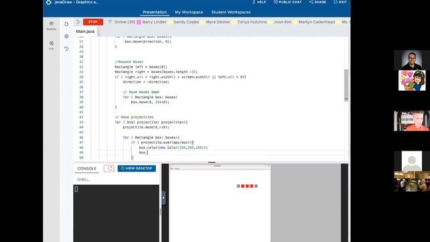Click the panel collapse arrow handle
Image resolution: width=430 pixels, height=242 pixels.
tap(164, 198)
